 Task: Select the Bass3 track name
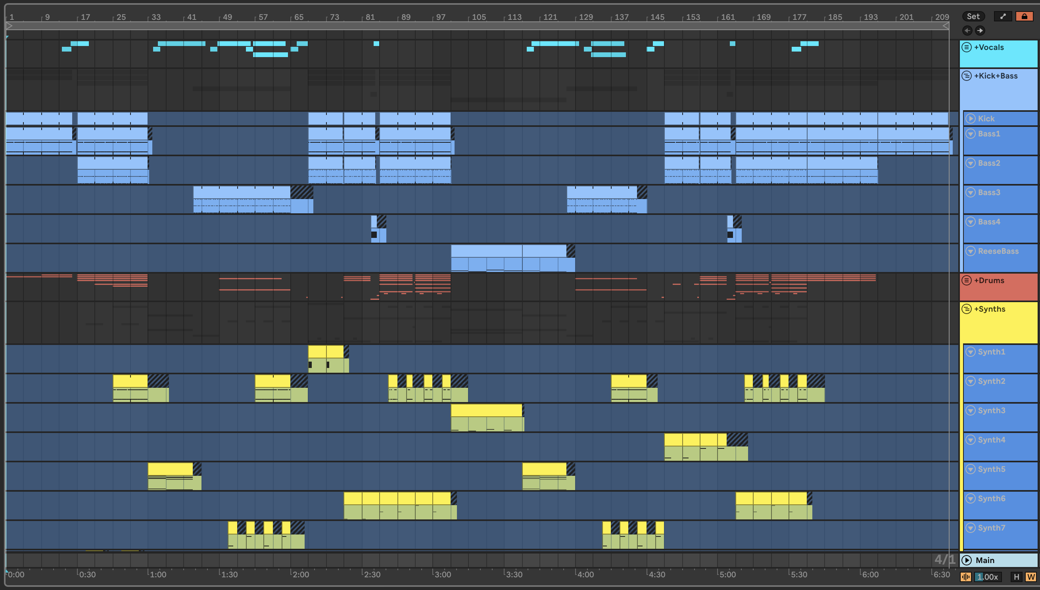989,192
